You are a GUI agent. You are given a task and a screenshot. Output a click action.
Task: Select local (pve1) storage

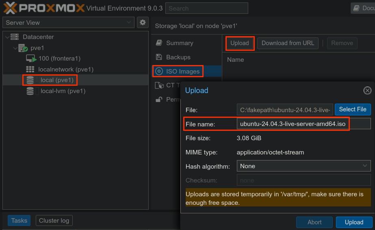coord(57,80)
